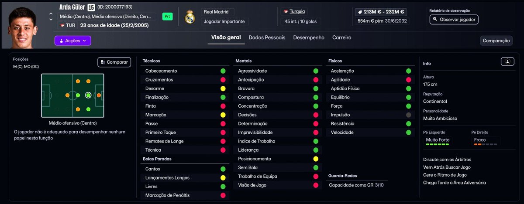
Task: Click the Comparar button above pitch
Action: [x=114, y=62]
